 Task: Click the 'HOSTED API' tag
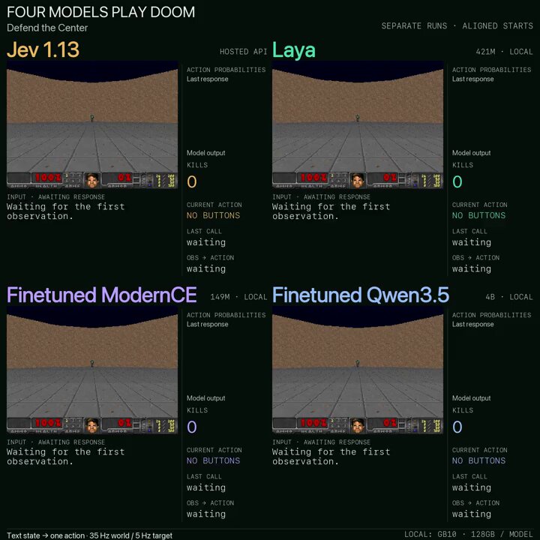243,52
